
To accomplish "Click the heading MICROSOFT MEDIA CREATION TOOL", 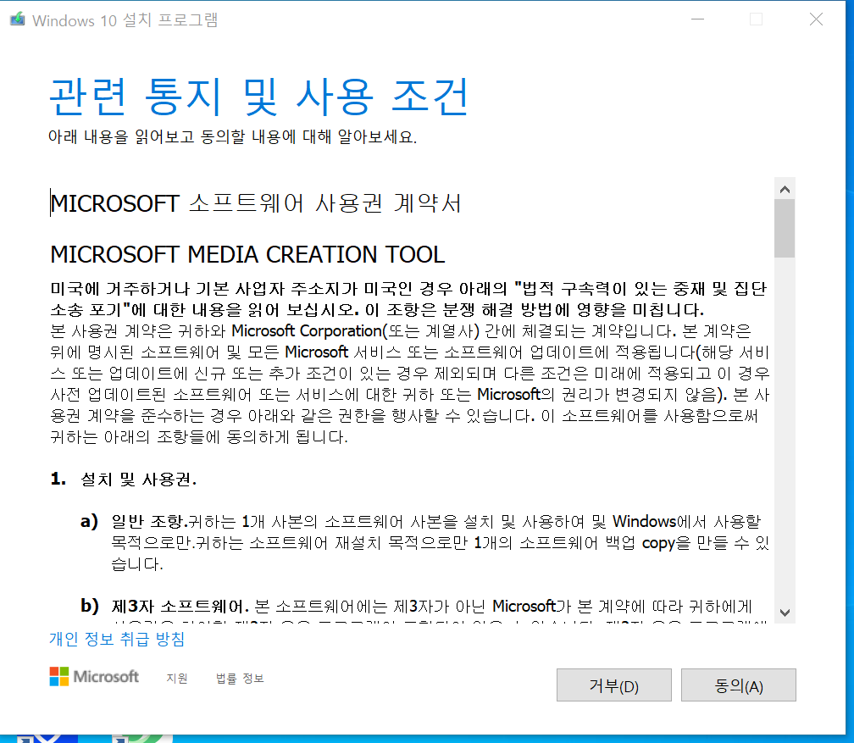I will [x=247, y=255].
